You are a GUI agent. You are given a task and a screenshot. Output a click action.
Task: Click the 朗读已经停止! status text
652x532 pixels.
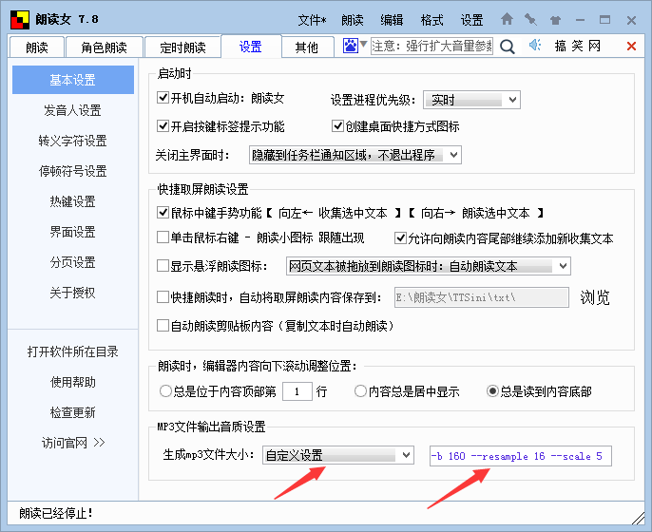pos(56,513)
